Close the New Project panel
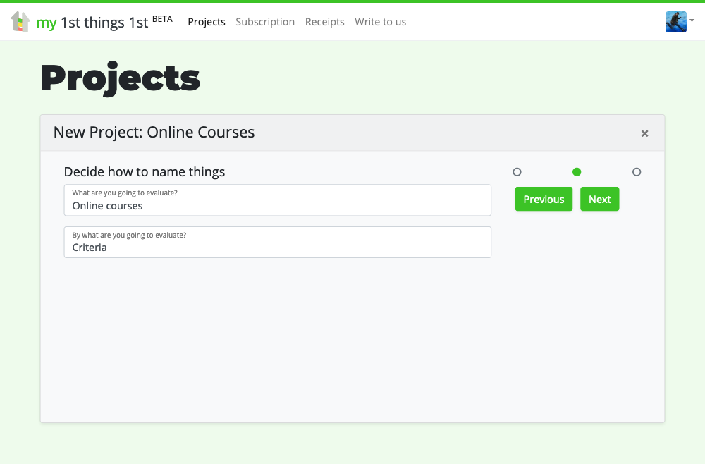Screen dimensions: 705x464 point(645,133)
